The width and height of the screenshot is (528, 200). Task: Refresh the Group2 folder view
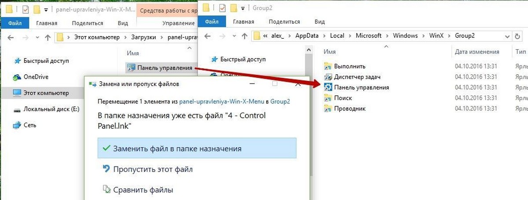[x=517, y=36]
